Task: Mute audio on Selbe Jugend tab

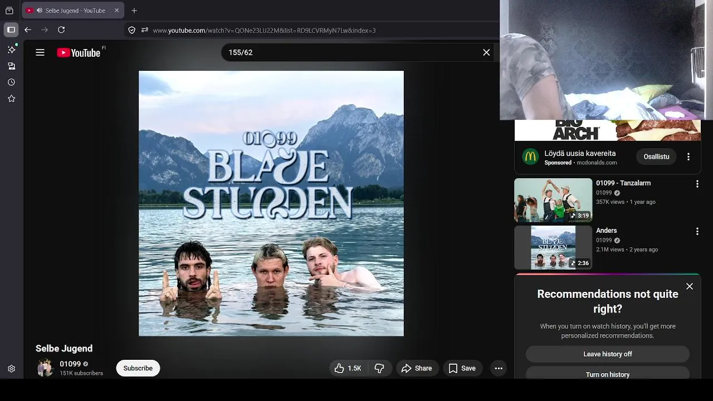Action: 39,11
